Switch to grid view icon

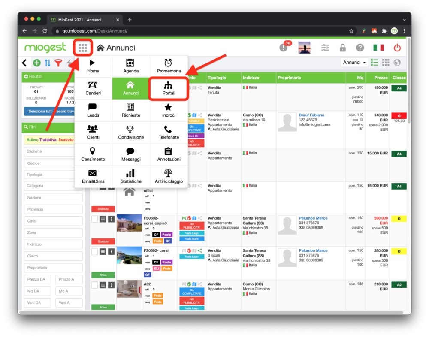[x=386, y=63]
